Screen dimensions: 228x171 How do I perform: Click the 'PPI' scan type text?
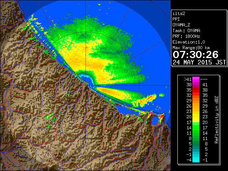click(x=176, y=19)
